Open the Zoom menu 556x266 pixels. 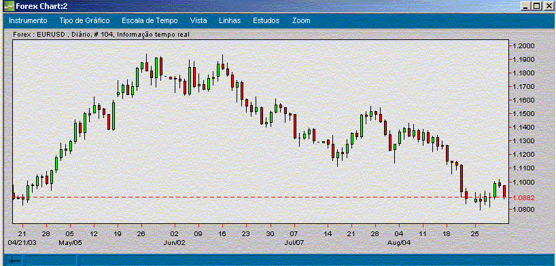pos(301,20)
